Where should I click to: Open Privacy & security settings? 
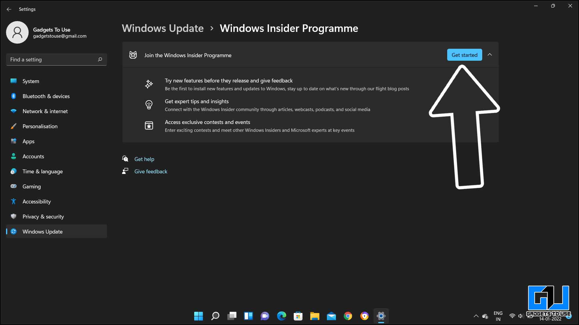tap(43, 216)
